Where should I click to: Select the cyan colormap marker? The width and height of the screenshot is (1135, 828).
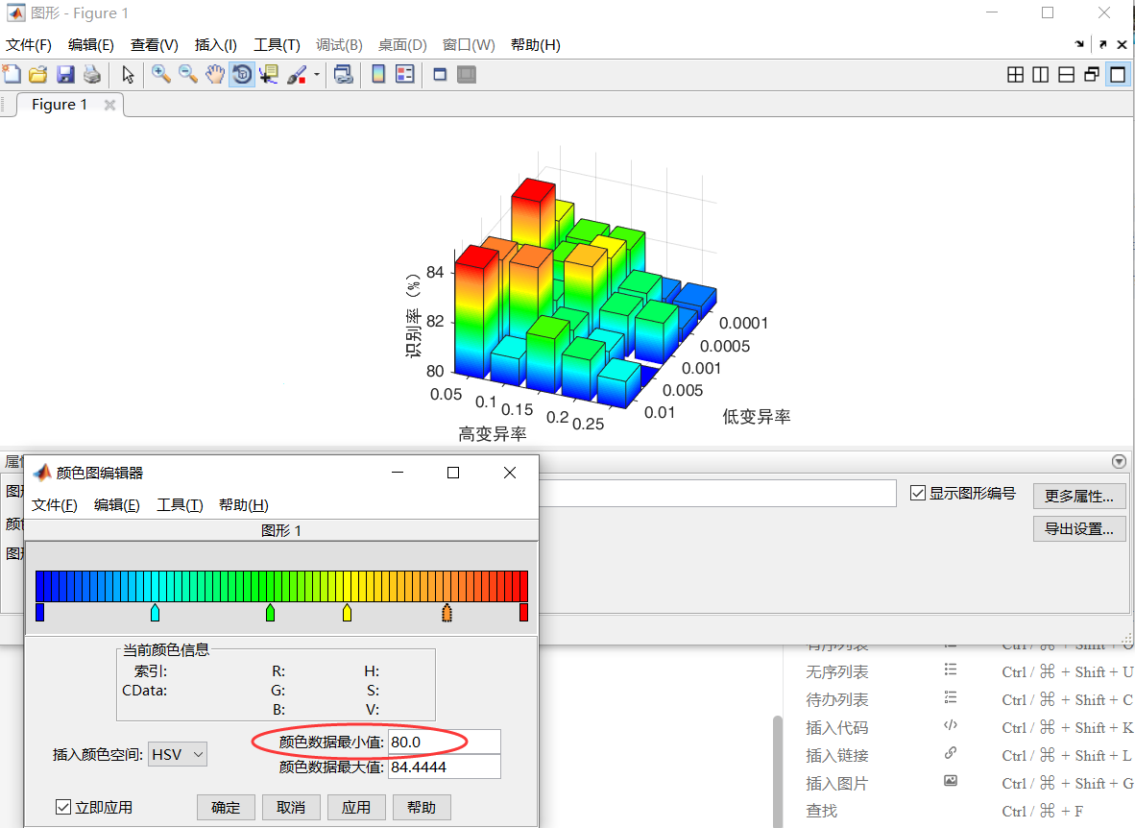tap(155, 612)
